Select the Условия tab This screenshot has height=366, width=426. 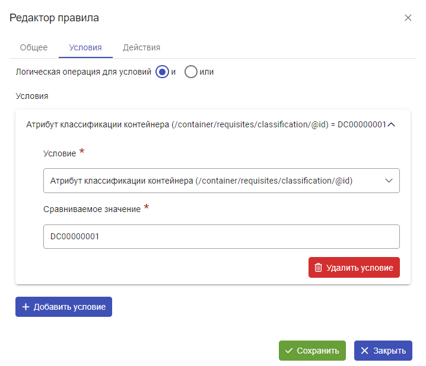[85, 47]
